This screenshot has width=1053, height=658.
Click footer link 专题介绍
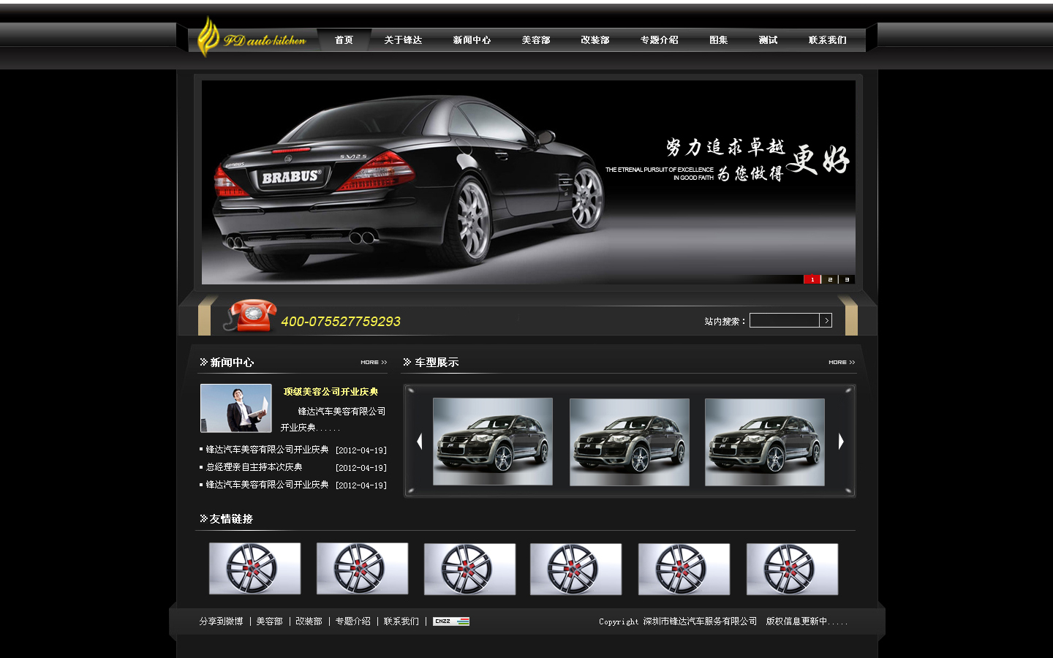tap(353, 621)
